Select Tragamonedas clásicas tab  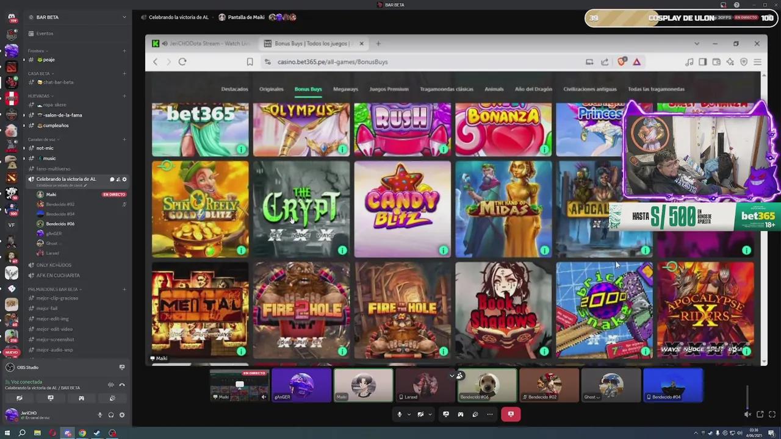(447, 89)
